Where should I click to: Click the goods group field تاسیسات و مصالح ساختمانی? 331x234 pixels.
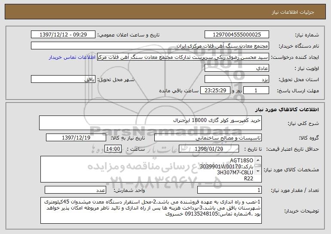pos(208,138)
